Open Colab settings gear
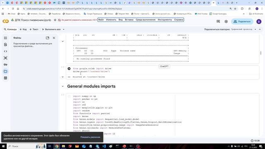Image resolution: width=265 pixels, height=149 pixels. click(x=226, y=22)
